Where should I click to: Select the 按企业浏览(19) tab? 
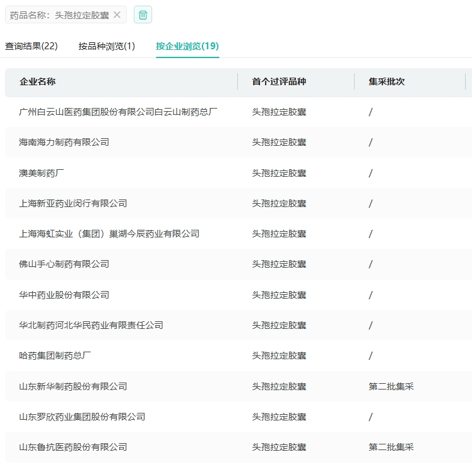(x=187, y=46)
